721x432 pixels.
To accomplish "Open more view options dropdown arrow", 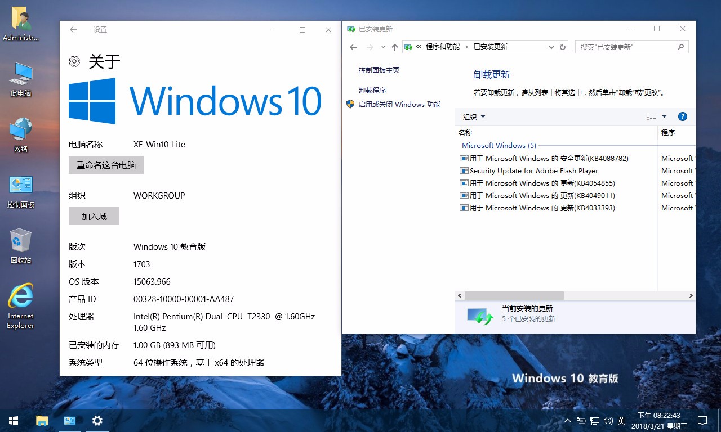I will point(664,116).
